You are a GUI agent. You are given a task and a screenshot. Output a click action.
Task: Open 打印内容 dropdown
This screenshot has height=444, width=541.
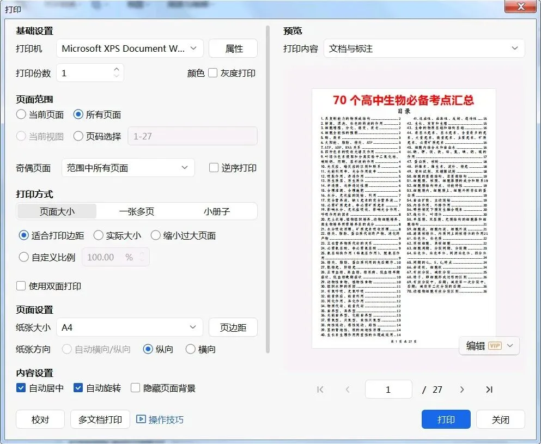pyautogui.click(x=424, y=48)
